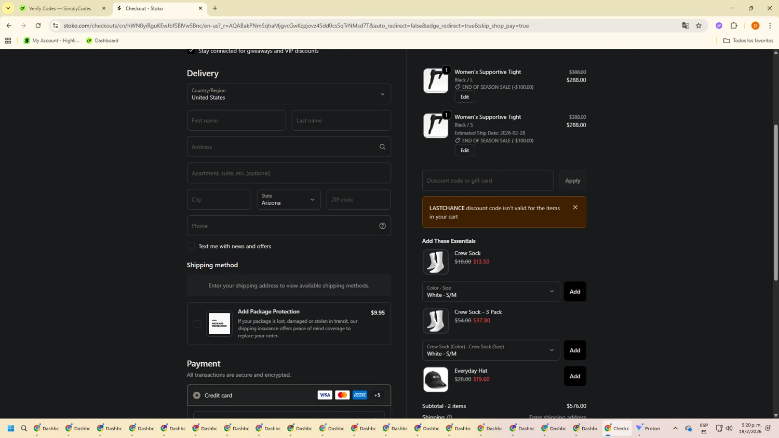
Task: Bookmark this page with the star icon
Action: 699,25
